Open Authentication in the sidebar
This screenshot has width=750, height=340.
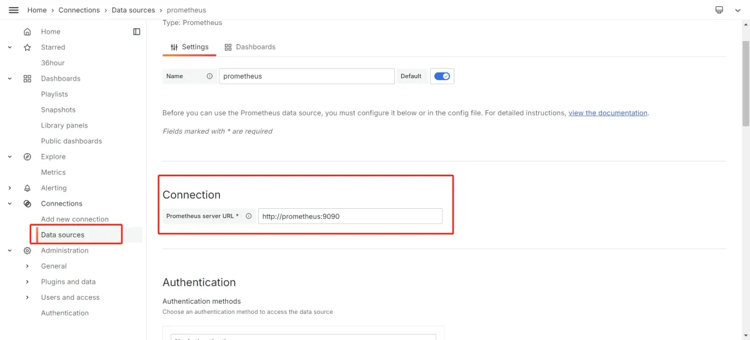[x=64, y=313]
